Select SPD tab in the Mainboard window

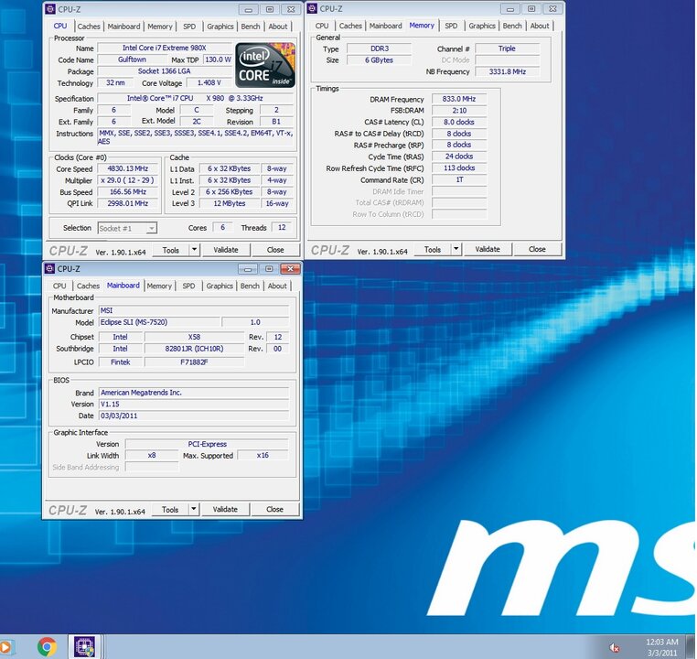[x=189, y=286]
